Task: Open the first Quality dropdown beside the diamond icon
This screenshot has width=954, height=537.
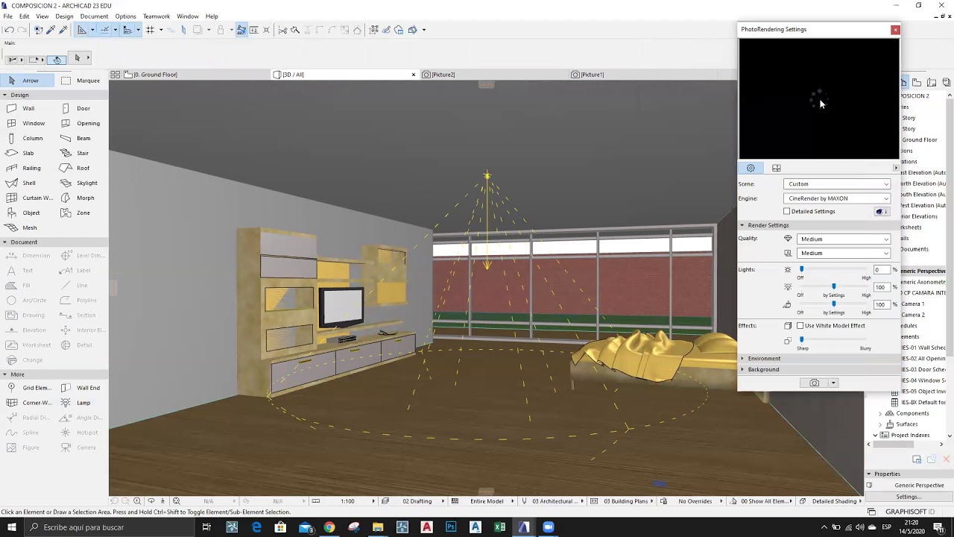Action: 844,239
